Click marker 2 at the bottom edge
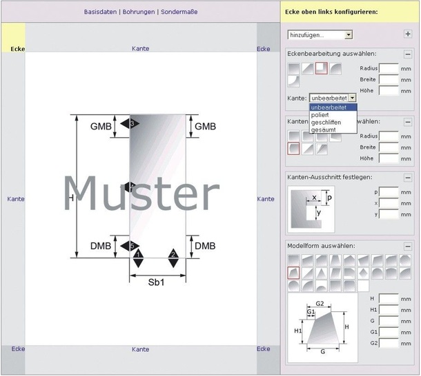The image size is (421, 376). [173, 255]
